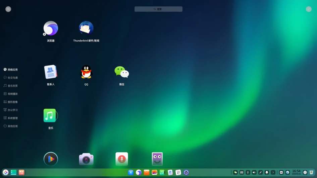Launch Thunderbird 邮件/新闻 app

86,28
